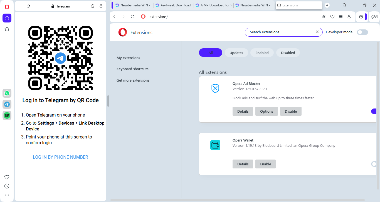Click the Get more extensions link
Image resolution: width=380 pixels, height=202 pixels.
coord(133,80)
